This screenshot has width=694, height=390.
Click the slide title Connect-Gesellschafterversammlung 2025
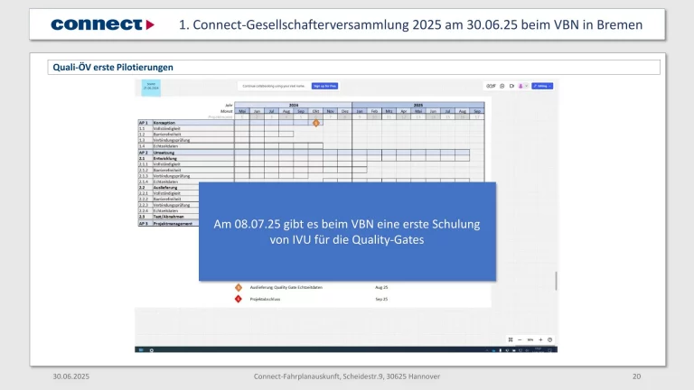click(x=410, y=24)
